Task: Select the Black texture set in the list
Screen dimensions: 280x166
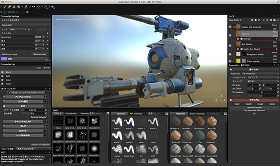Action: tap(26, 72)
